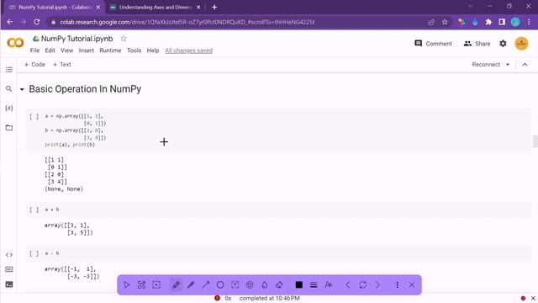This screenshot has width=538, height=303.
Task: Run the np.array definition cell
Action: [x=34, y=117]
